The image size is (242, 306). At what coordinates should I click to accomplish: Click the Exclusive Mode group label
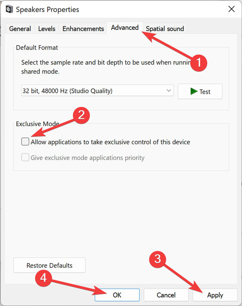pos(38,124)
